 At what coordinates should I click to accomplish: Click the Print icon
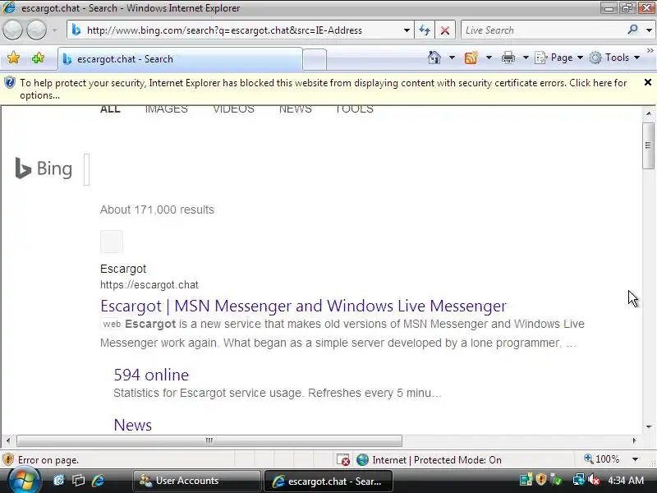[508, 58]
